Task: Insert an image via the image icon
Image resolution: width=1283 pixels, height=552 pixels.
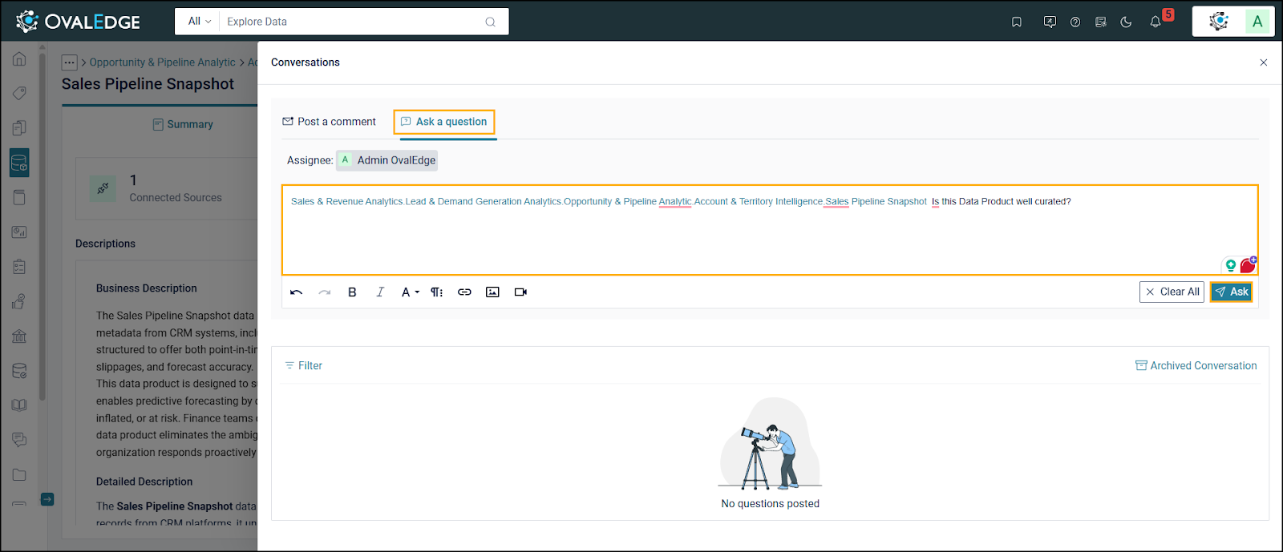Action: point(492,292)
